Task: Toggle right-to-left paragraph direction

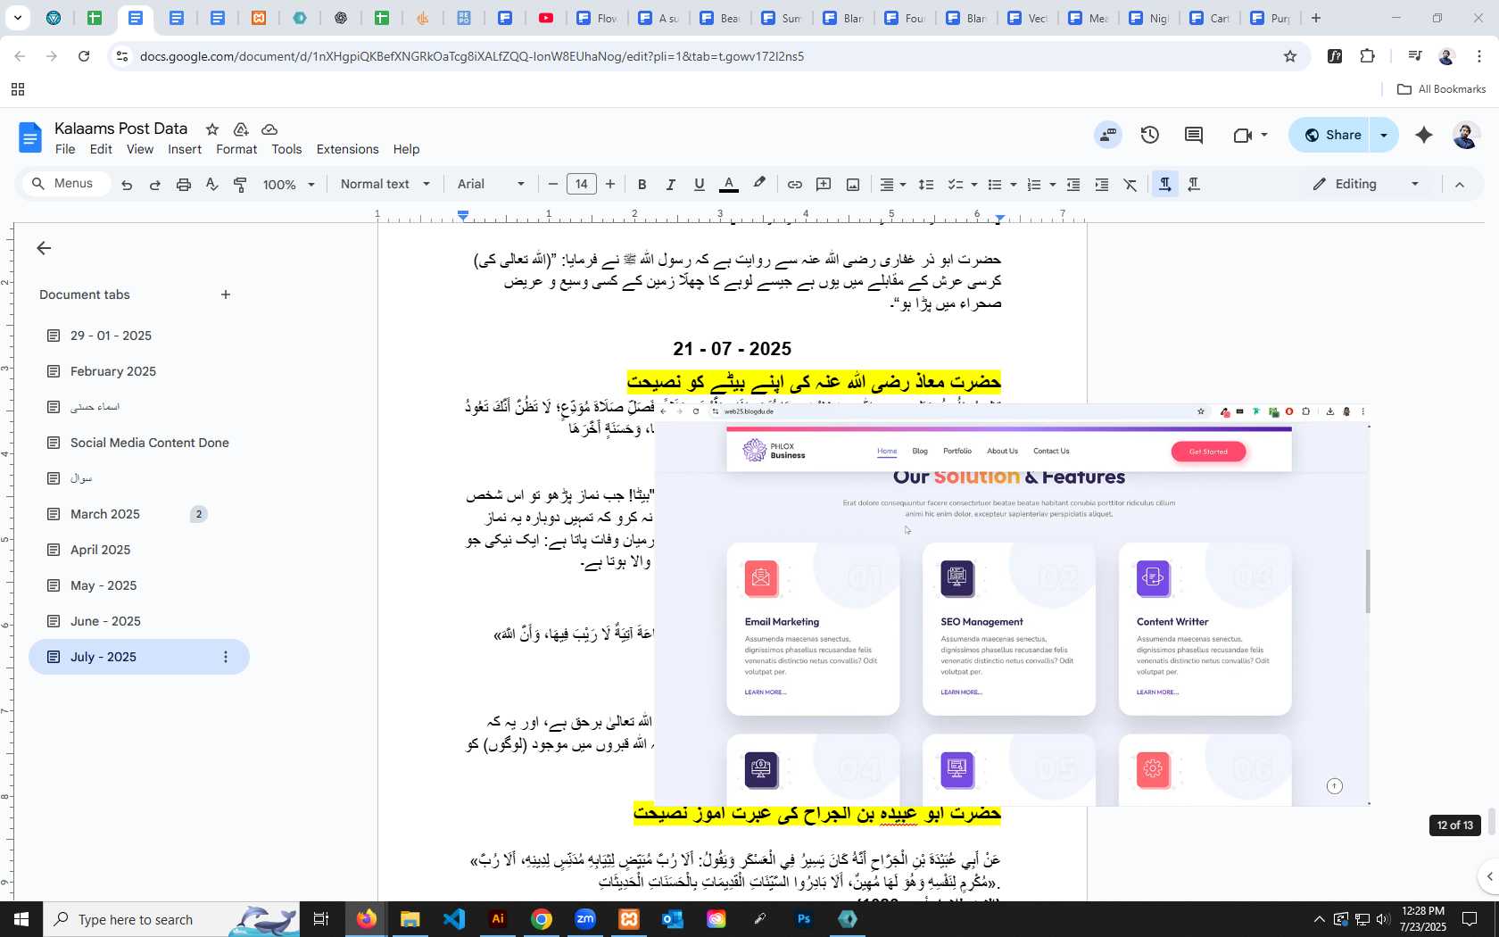Action: pos(1194,185)
